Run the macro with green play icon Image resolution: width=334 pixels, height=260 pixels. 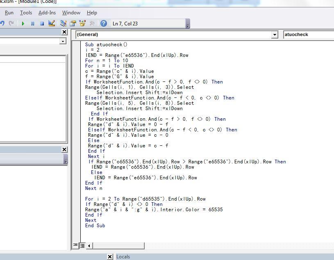[x=23, y=23]
